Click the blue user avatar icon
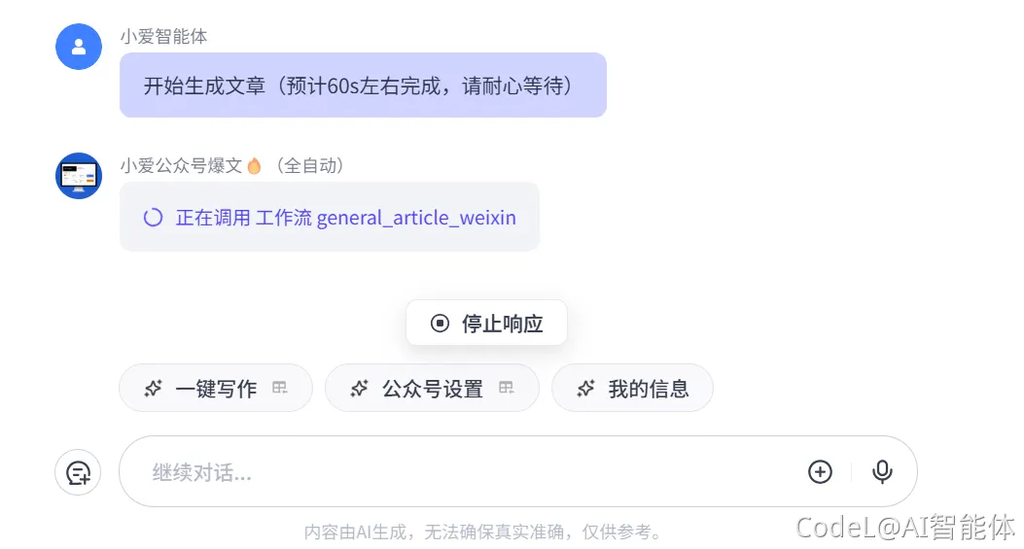Image resolution: width=1024 pixels, height=549 pixels. 79,47
